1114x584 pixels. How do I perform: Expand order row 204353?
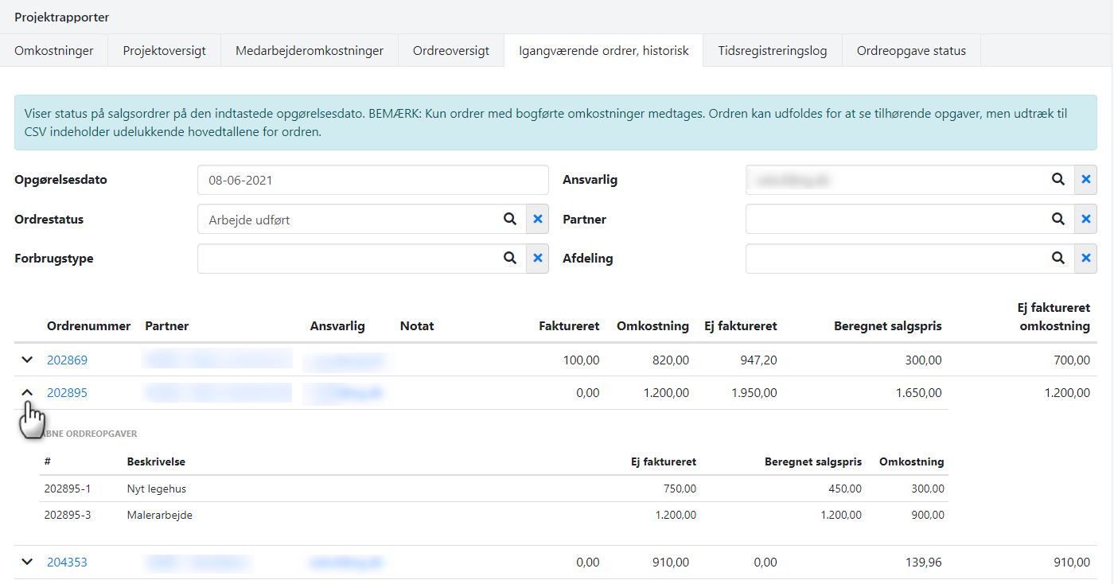point(27,562)
